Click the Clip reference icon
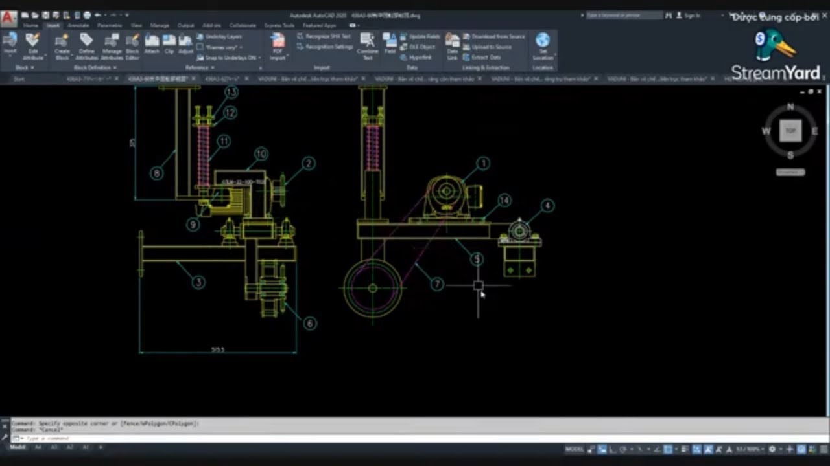Image resolution: width=830 pixels, height=466 pixels. 169,41
